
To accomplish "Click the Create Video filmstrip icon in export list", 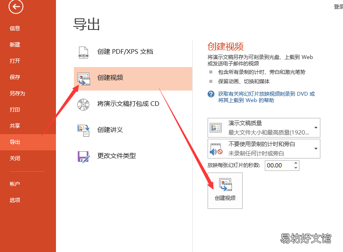I will (x=84, y=79).
